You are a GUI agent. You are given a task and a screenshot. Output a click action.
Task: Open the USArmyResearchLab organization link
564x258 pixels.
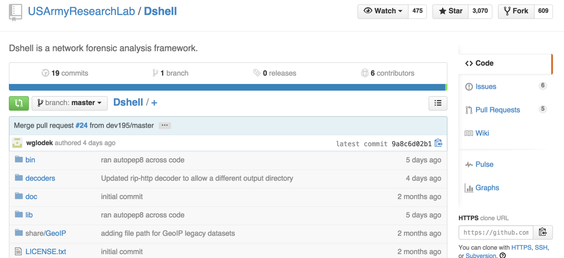pos(81,11)
